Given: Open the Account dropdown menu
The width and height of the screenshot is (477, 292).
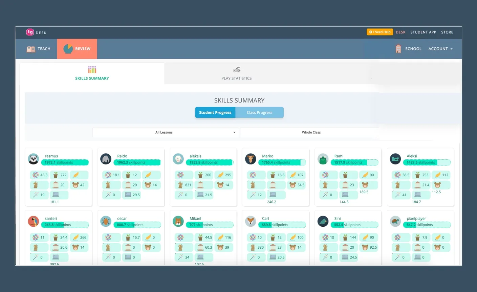Looking at the screenshot, I should tap(440, 49).
